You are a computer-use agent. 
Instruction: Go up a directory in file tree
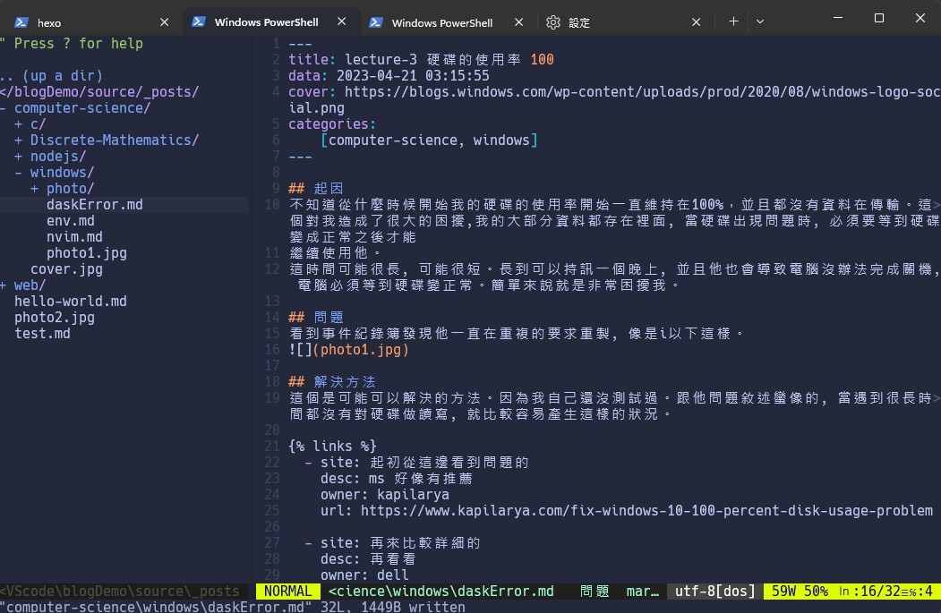click(52, 76)
